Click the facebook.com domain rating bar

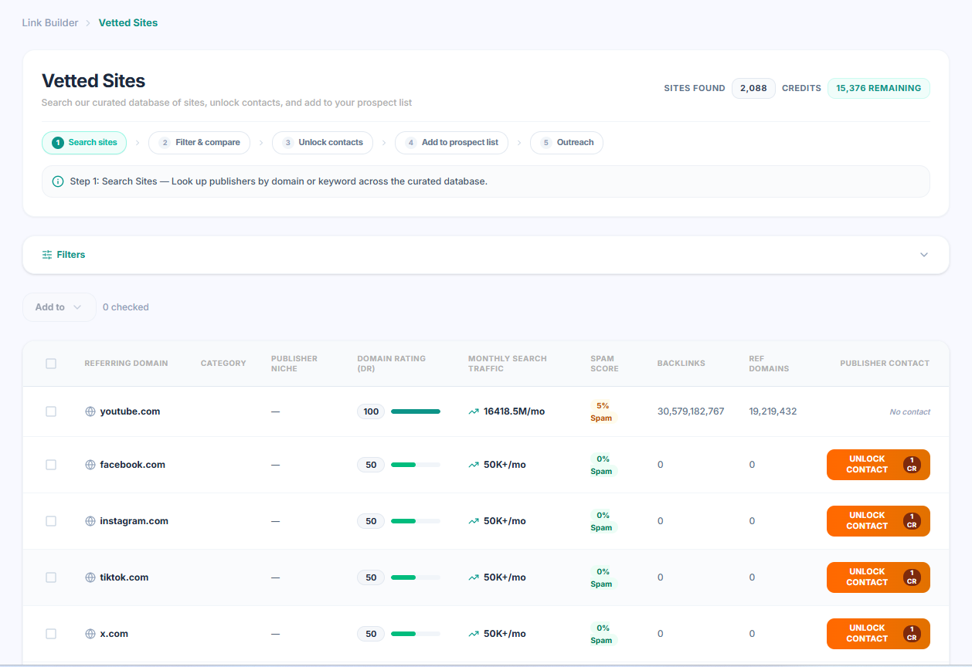pyautogui.click(x=416, y=465)
